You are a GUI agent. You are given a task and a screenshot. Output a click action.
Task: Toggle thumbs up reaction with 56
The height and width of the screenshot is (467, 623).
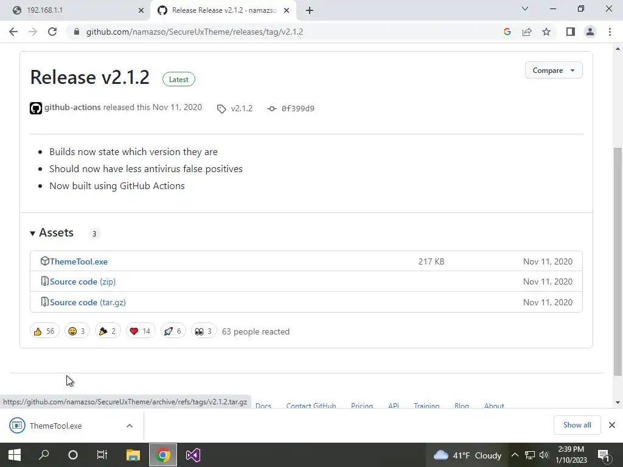pos(44,331)
